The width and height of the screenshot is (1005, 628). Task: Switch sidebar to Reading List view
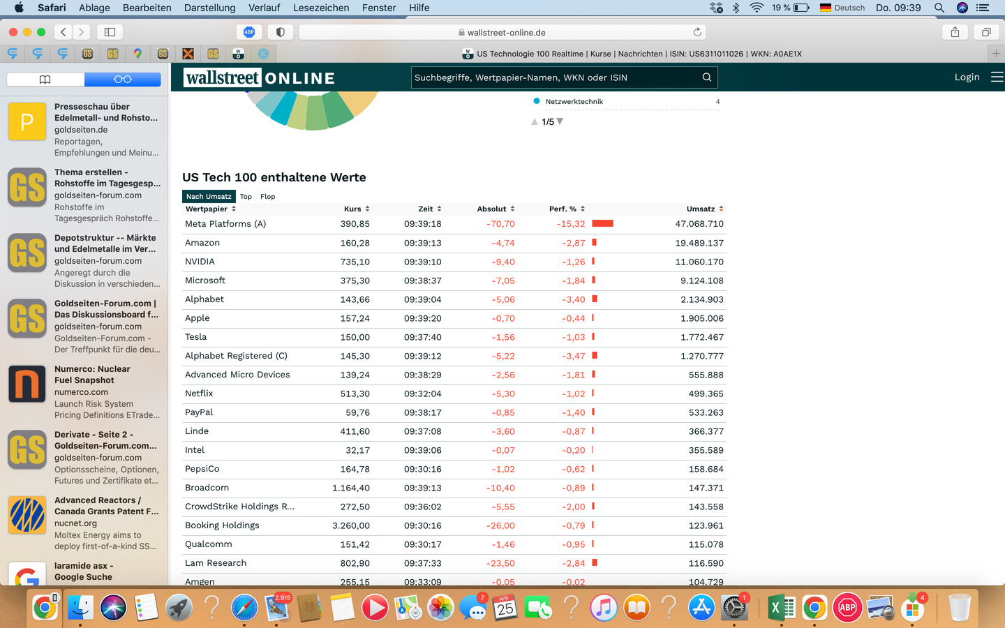(x=123, y=80)
